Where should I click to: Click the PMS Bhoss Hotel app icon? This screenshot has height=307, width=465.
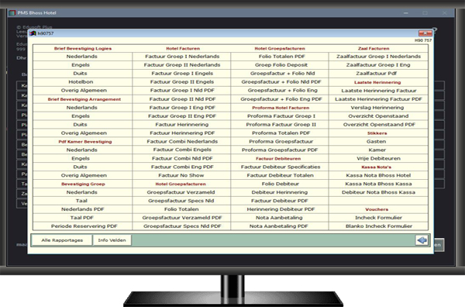coord(12,12)
